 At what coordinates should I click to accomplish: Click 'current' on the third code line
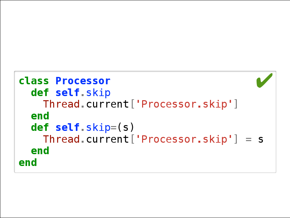click(107, 104)
